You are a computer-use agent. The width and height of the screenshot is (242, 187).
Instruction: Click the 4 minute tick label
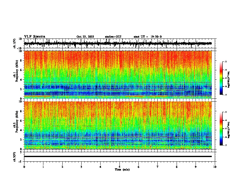click(101, 167)
